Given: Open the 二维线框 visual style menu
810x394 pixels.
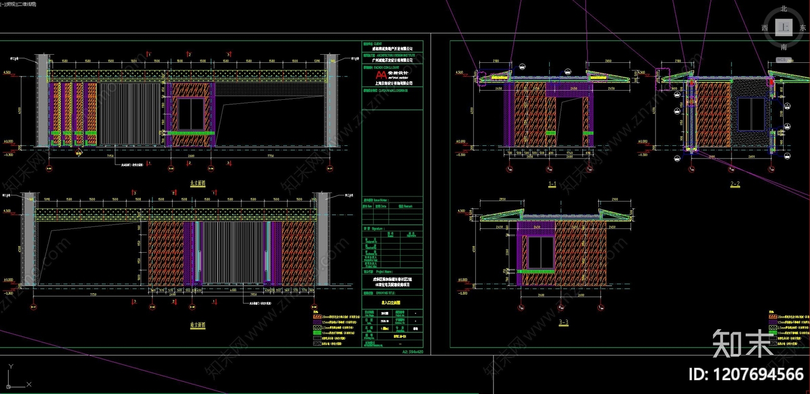Looking at the screenshot, I should point(27,4).
